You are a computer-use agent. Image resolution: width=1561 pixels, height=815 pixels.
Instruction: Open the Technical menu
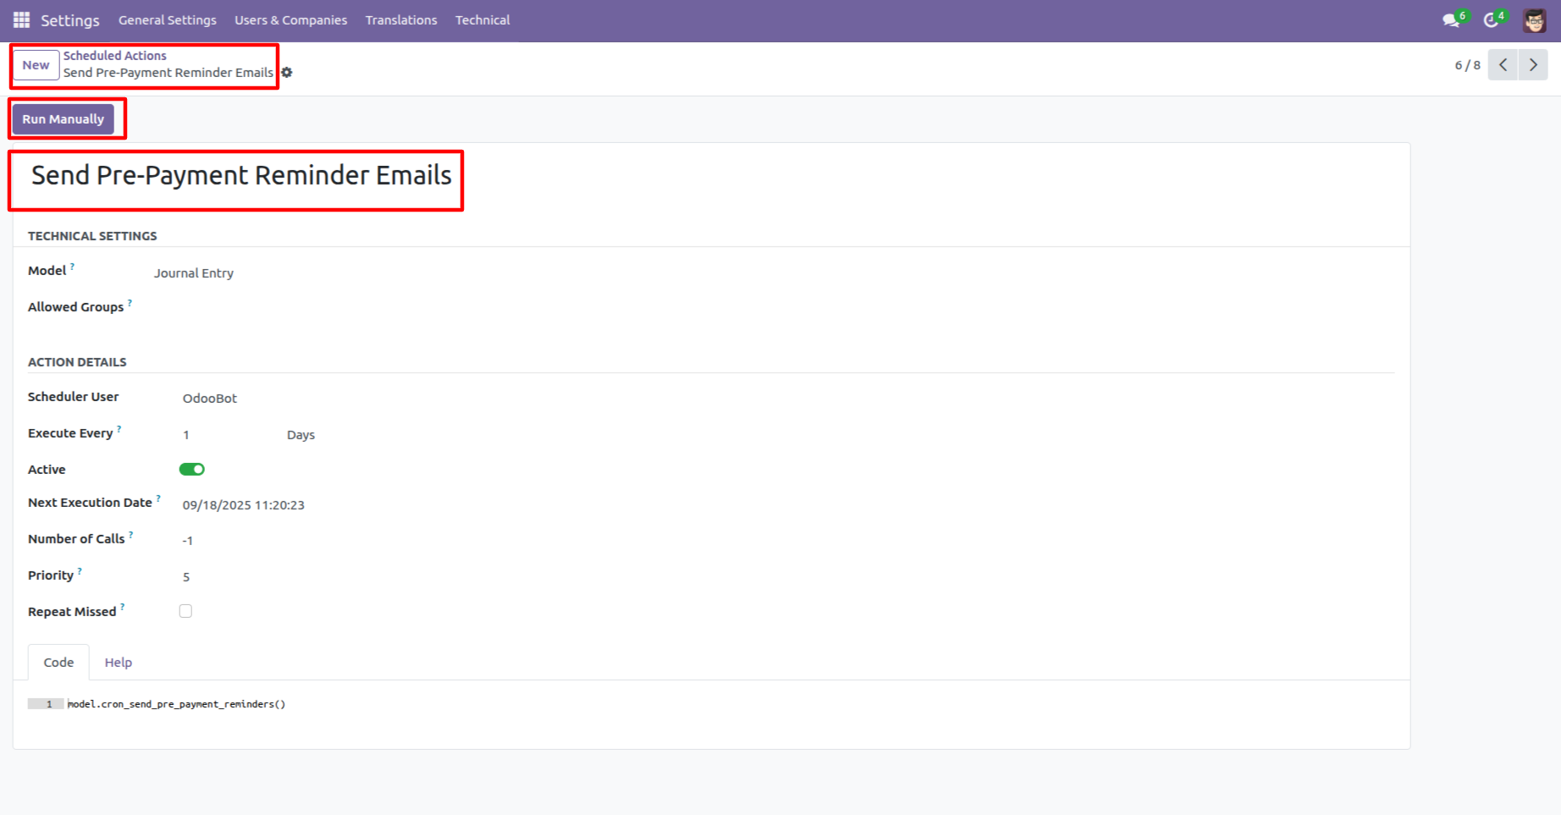tap(483, 20)
